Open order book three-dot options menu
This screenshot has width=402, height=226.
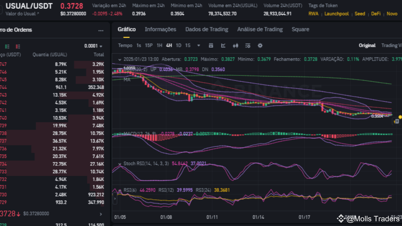pyautogui.click(x=101, y=30)
